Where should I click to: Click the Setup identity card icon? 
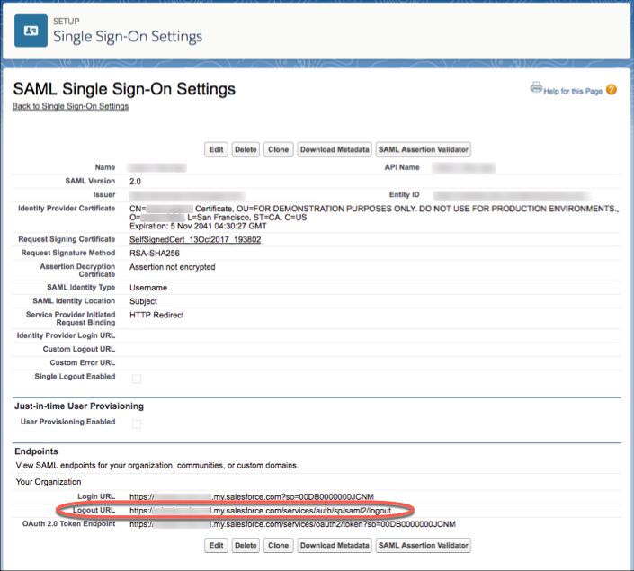point(31,31)
